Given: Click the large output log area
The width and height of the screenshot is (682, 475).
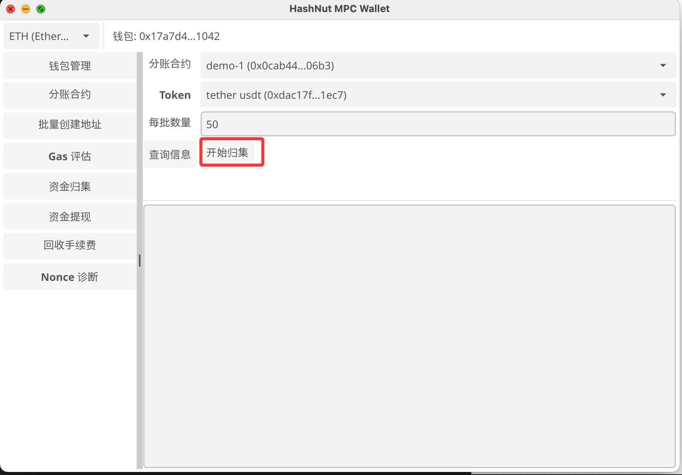Looking at the screenshot, I should (x=409, y=336).
